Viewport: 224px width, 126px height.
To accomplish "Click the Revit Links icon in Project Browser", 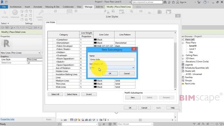I will click(183, 84).
